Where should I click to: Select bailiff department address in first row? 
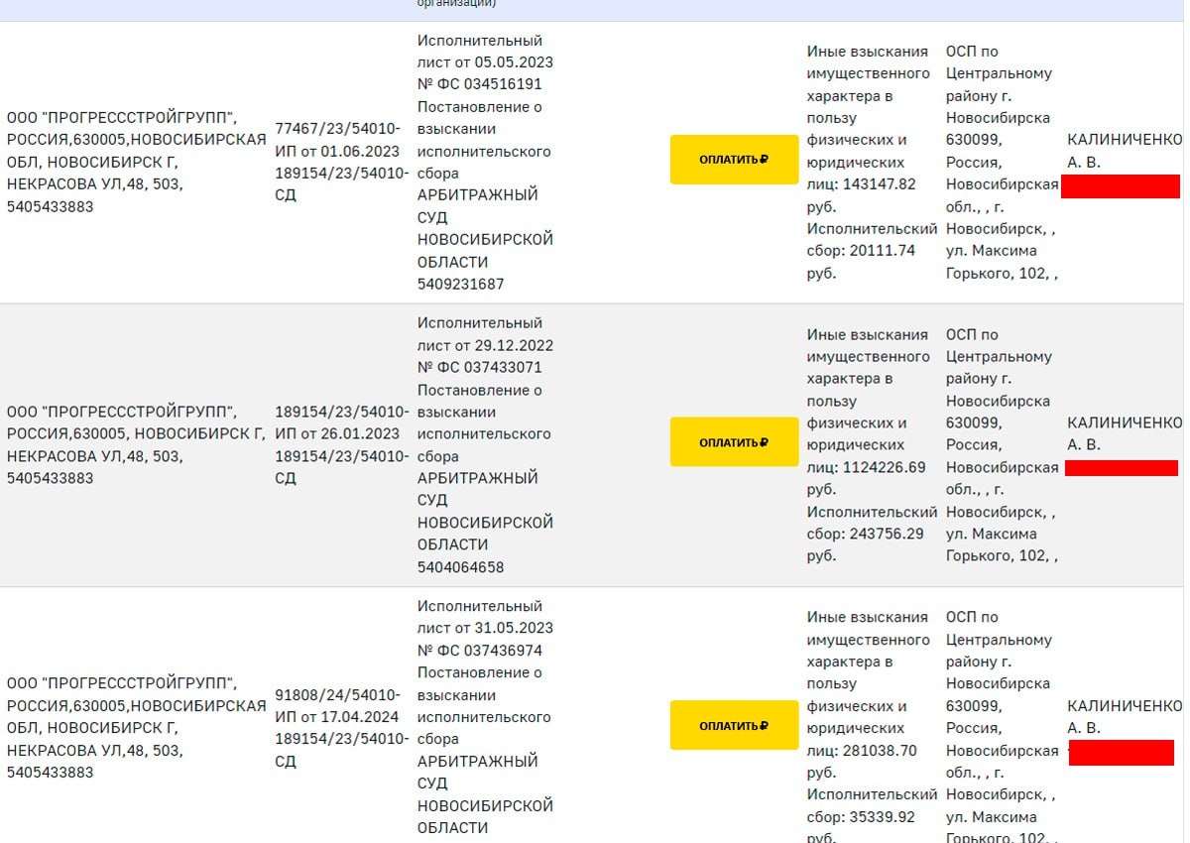click(1002, 162)
